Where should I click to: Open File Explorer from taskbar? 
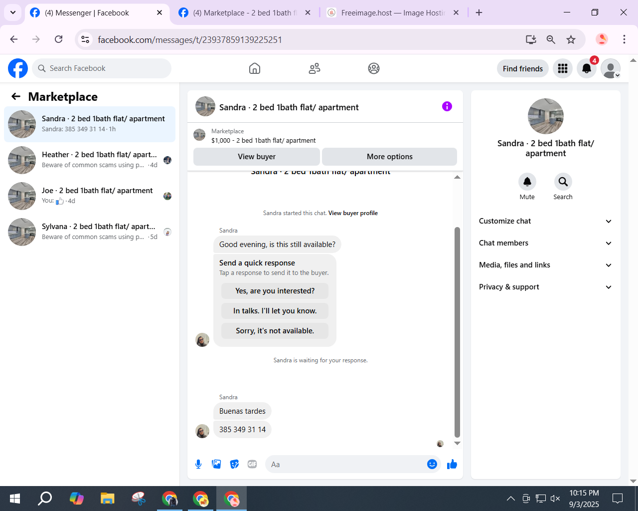(107, 499)
